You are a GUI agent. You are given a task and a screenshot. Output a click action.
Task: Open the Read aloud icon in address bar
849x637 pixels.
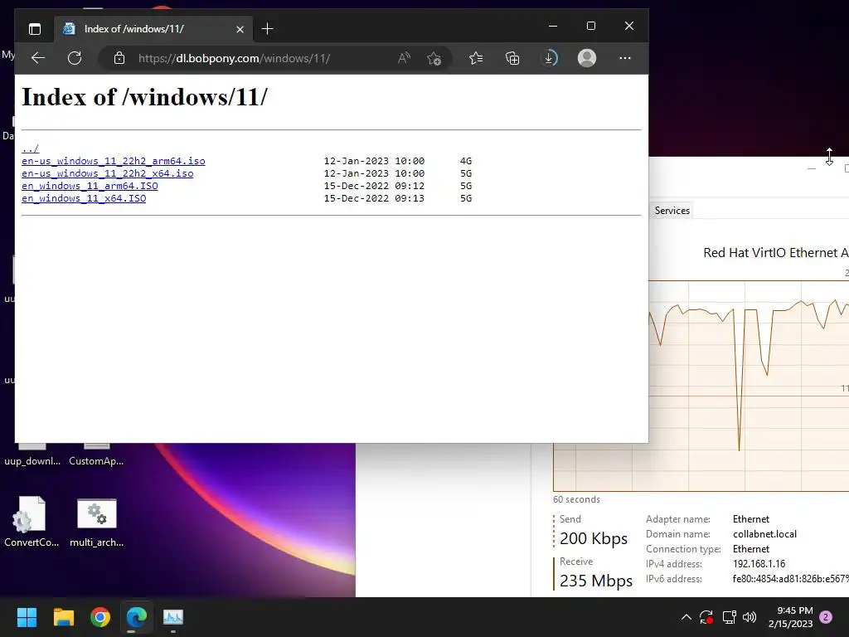pos(404,58)
